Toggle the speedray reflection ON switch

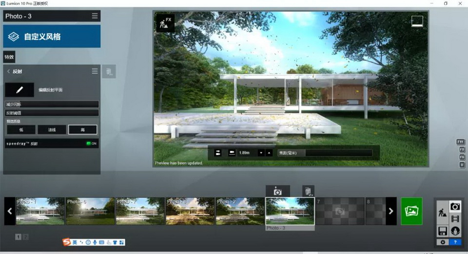91,144
